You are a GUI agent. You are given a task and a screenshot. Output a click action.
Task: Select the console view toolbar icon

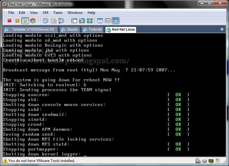click(115, 21)
